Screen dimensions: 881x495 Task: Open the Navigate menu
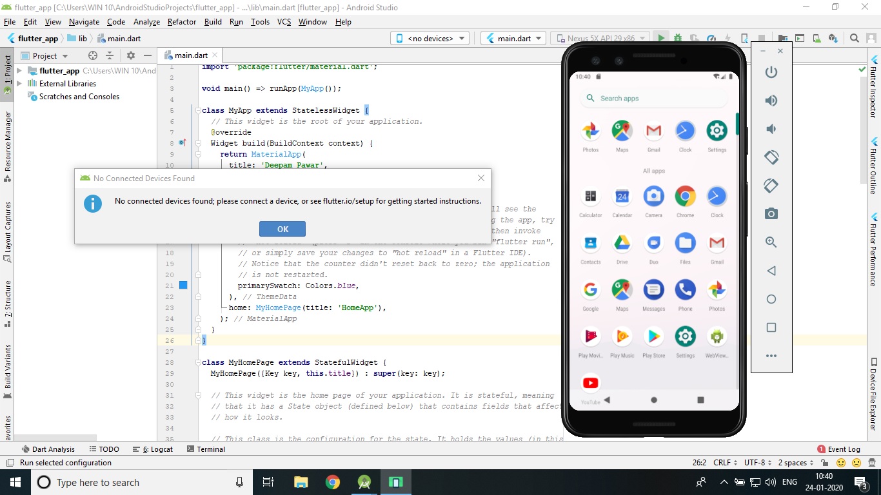click(84, 21)
